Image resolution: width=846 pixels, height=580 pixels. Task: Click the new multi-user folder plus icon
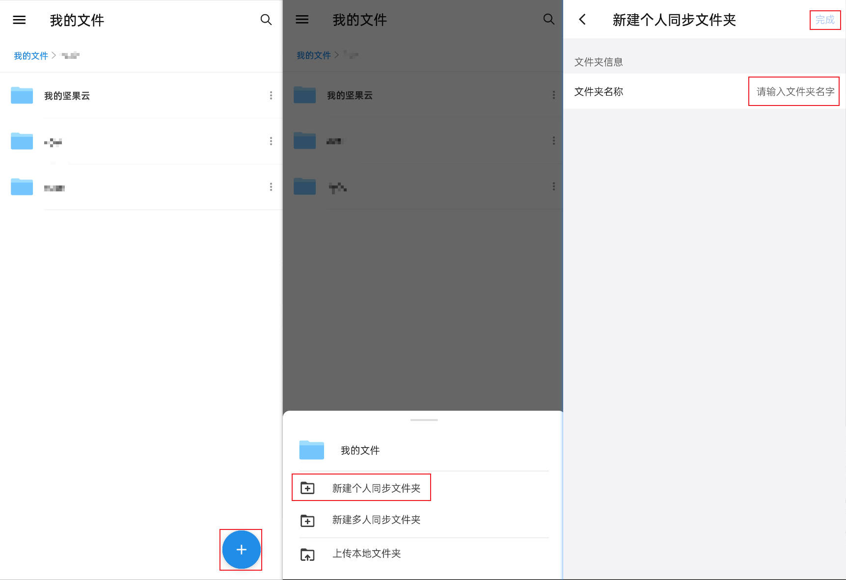(307, 520)
